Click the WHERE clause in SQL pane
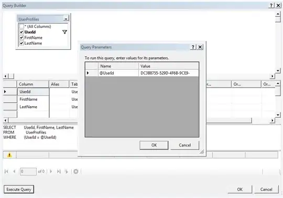283x198 pixels. 30,137
